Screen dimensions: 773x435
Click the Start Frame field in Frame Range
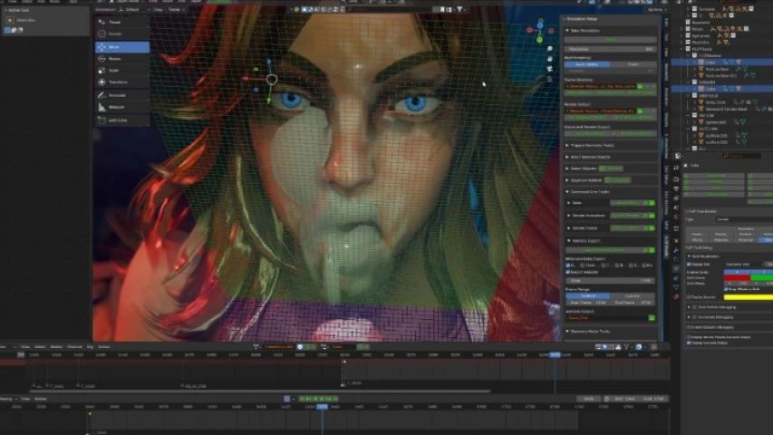click(x=588, y=303)
